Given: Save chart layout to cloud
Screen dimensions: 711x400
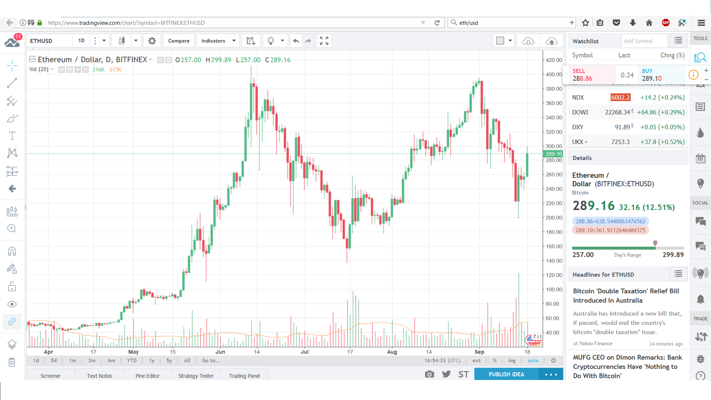Looking at the screenshot, I should [x=552, y=41].
